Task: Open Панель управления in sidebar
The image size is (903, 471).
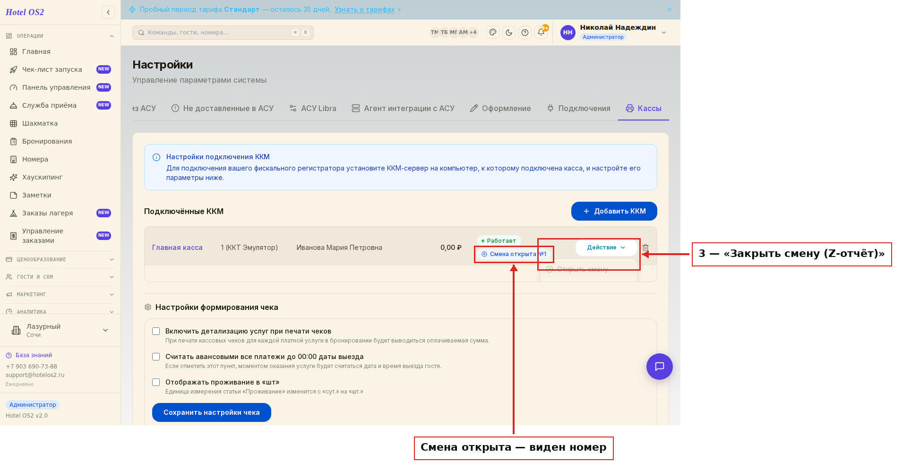Action: (60, 87)
